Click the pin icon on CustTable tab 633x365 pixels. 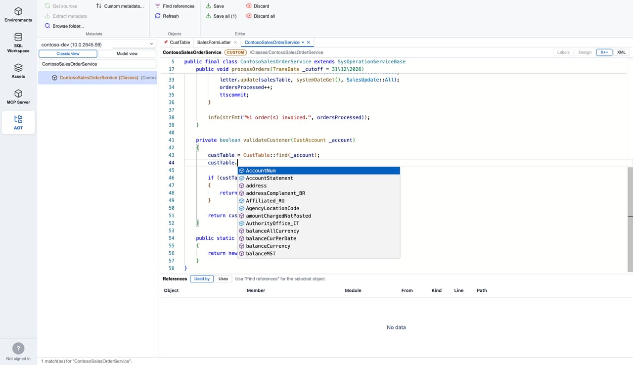click(166, 43)
